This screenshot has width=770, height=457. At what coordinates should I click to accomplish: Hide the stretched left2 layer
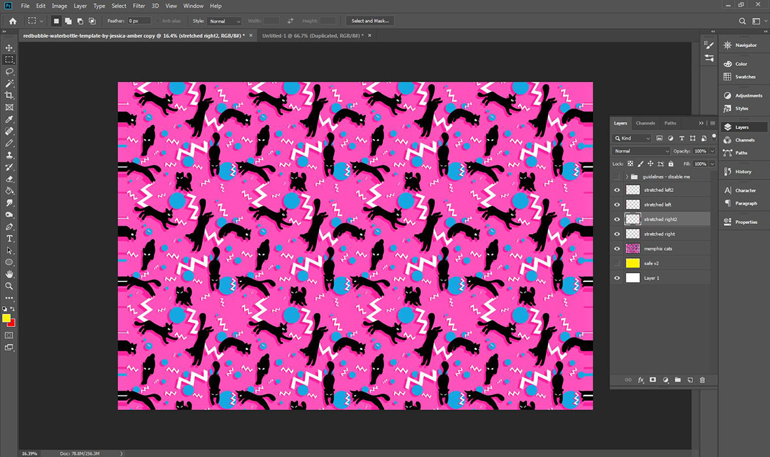tap(617, 190)
